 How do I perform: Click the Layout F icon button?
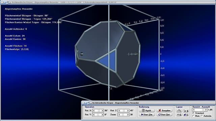pos(179,111)
